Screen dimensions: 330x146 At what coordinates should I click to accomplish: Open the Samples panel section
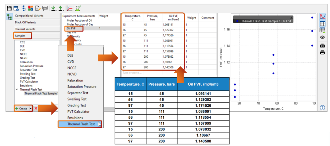point(23,36)
